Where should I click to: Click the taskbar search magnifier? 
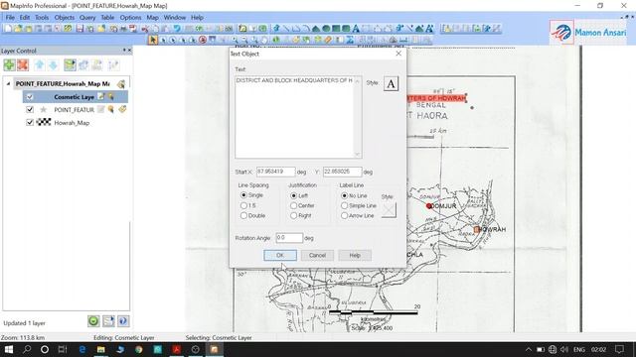tap(27, 349)
